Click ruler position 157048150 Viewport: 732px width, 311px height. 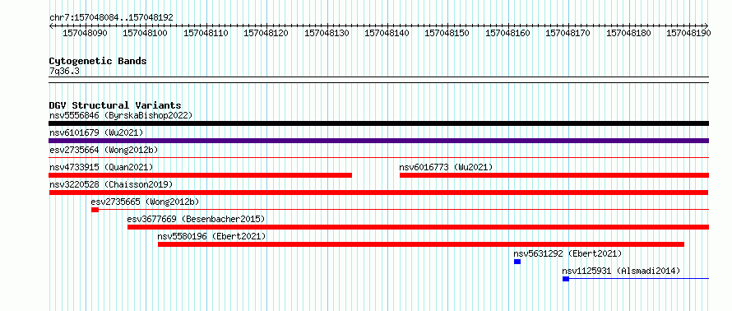447,33
